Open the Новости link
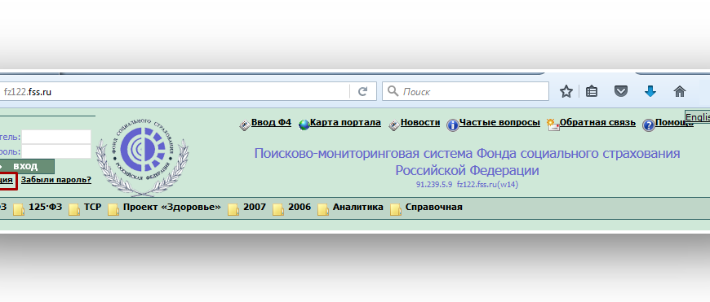The width and height of the screenshot is (710, 302). pos(420,122)
